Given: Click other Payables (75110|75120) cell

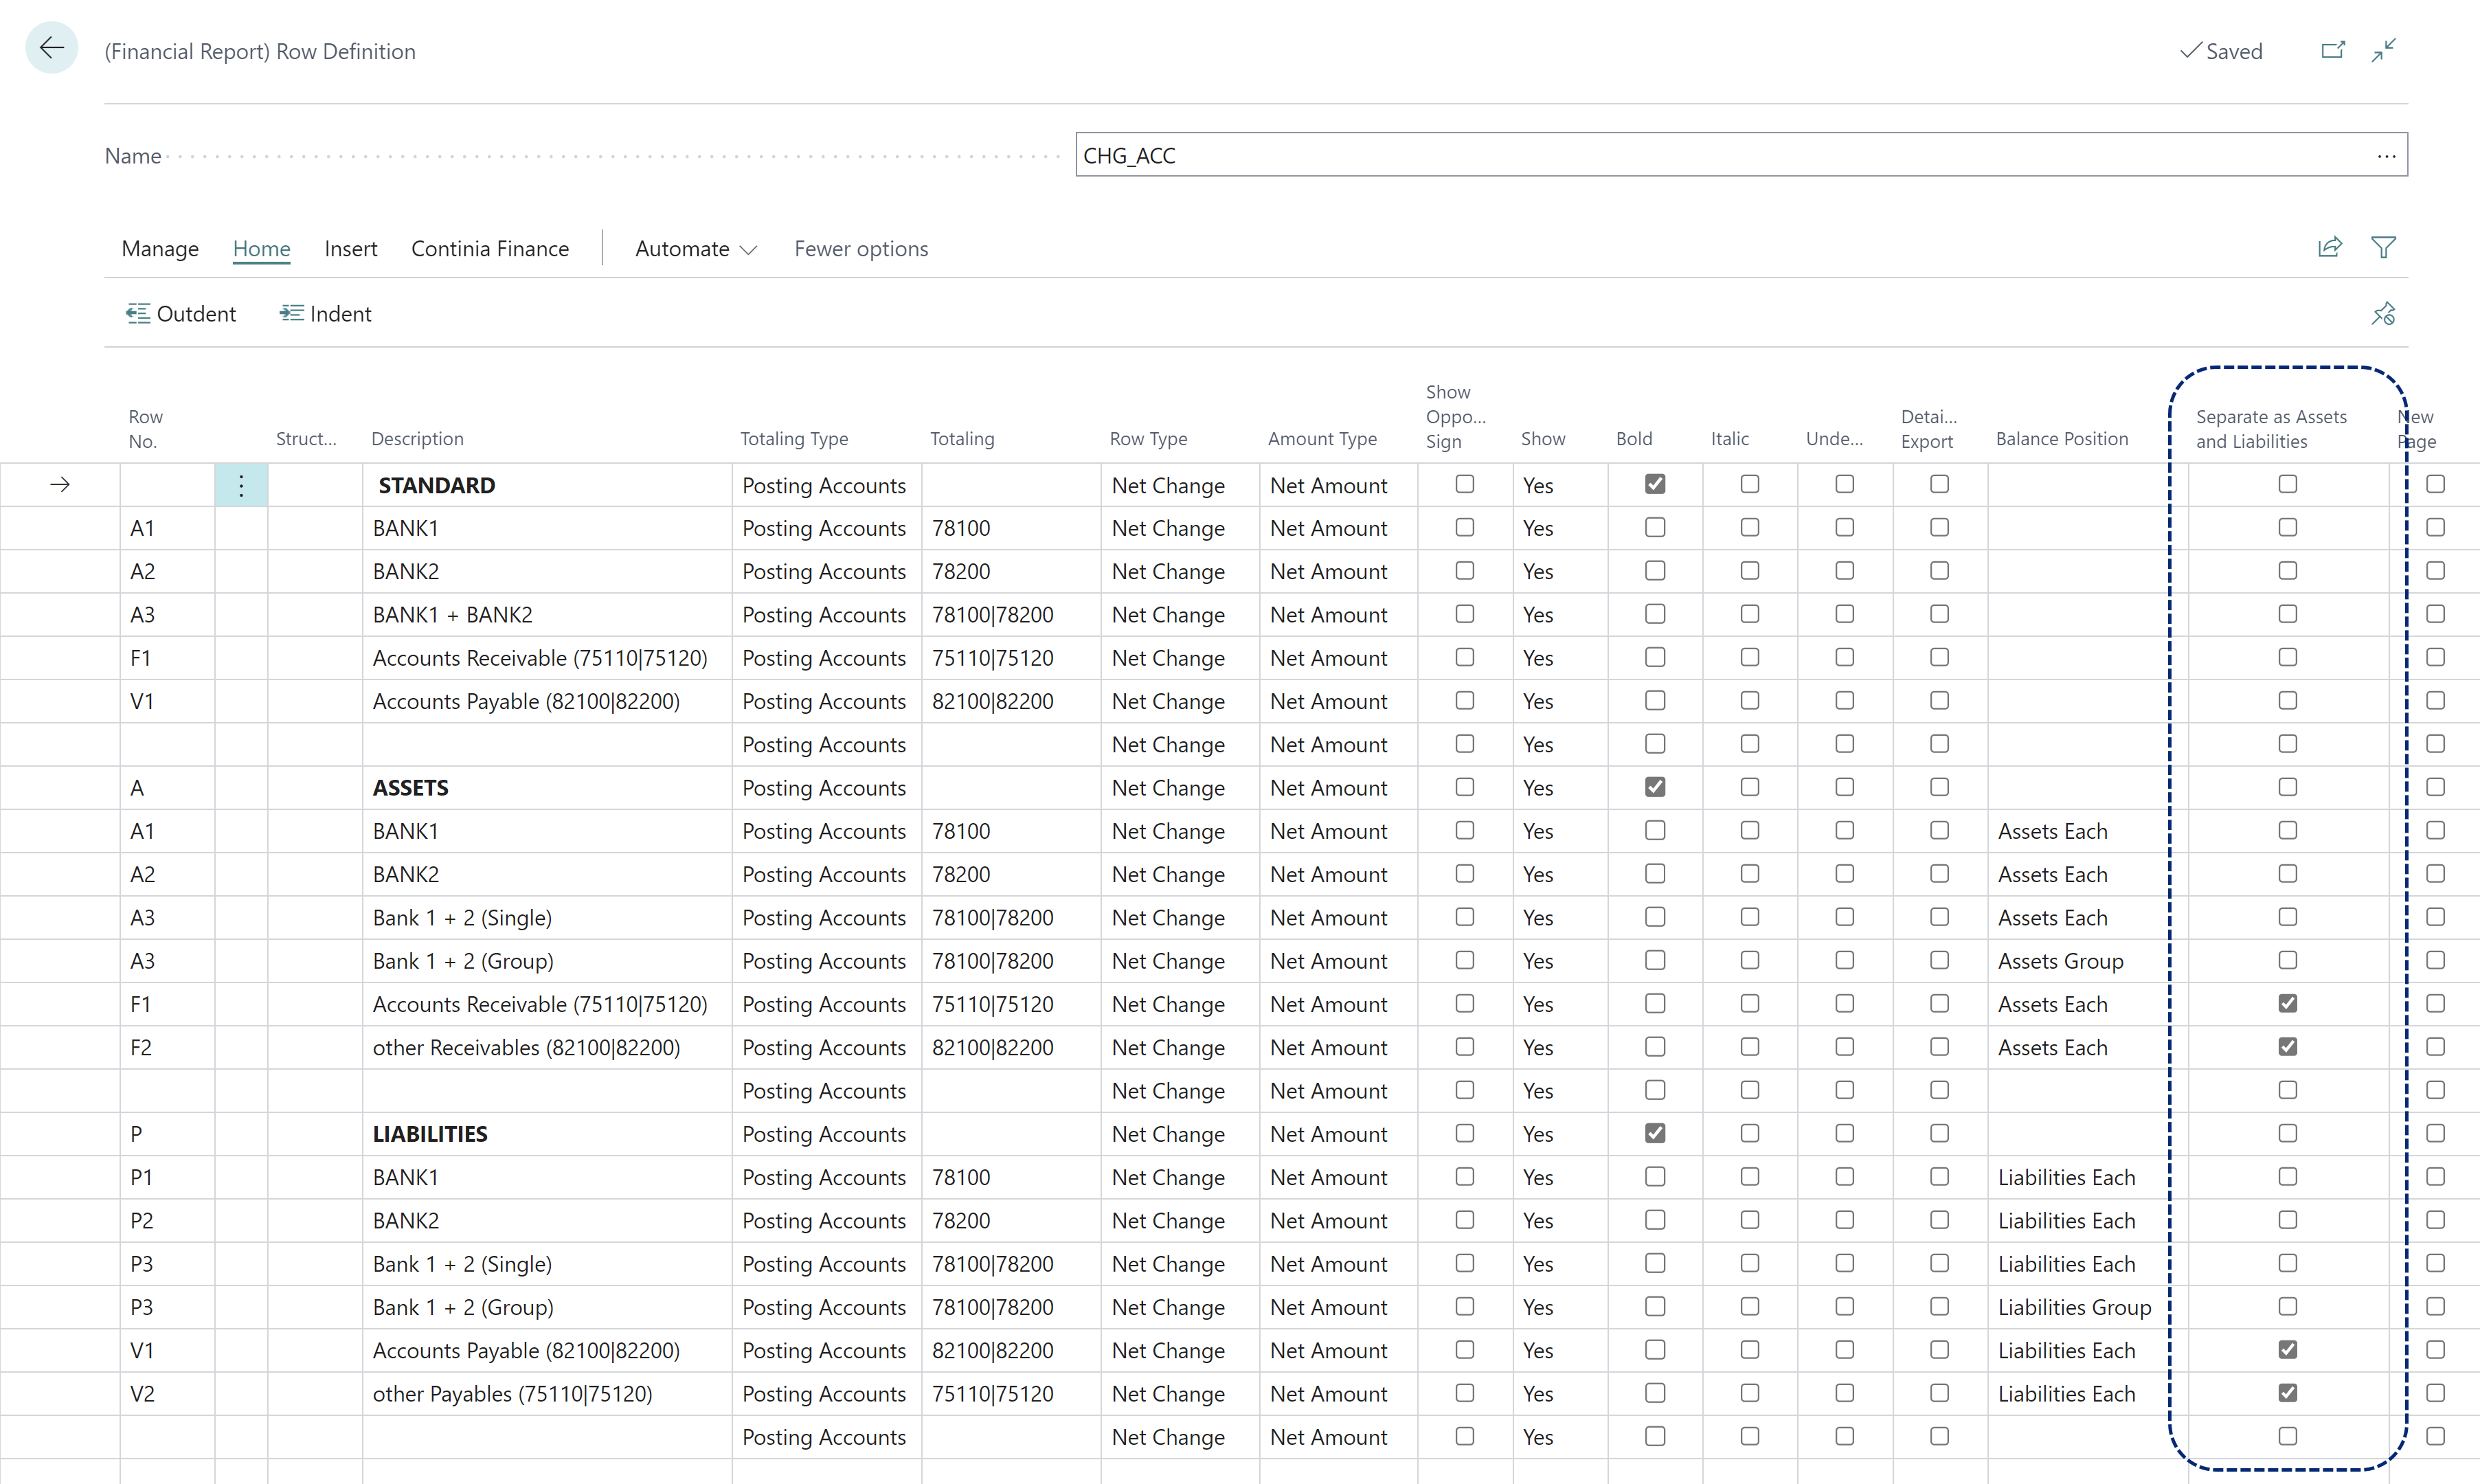Looking at the screenshot, I should pos(547,1394).
